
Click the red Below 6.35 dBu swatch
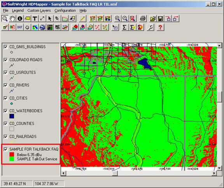tap(12, 155)
